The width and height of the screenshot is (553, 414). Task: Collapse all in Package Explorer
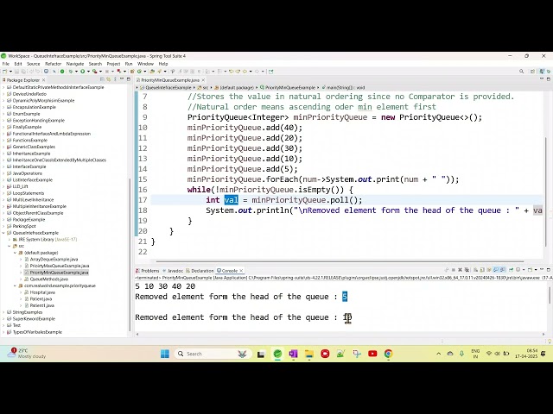tap(102, 79)
